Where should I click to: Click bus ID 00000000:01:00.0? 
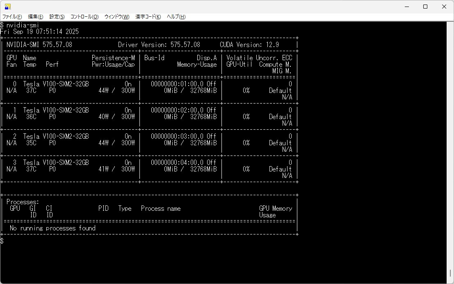click(177, 84)
